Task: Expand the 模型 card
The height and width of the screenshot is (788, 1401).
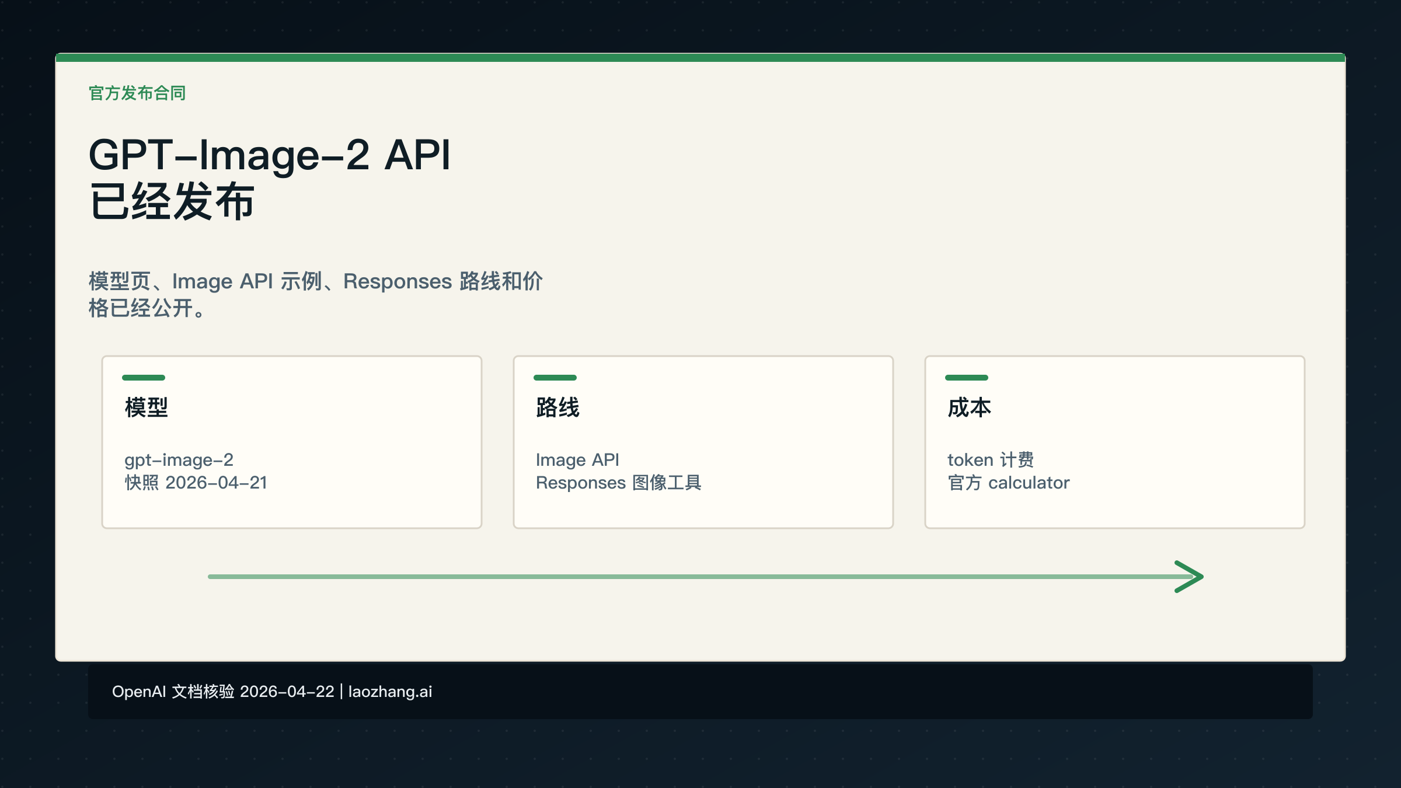Action: point(292,442)
